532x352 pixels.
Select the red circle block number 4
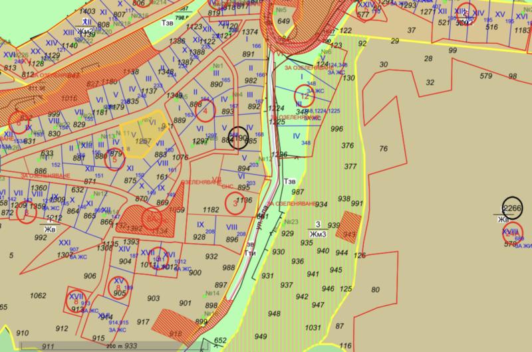[x=205, y=112]
